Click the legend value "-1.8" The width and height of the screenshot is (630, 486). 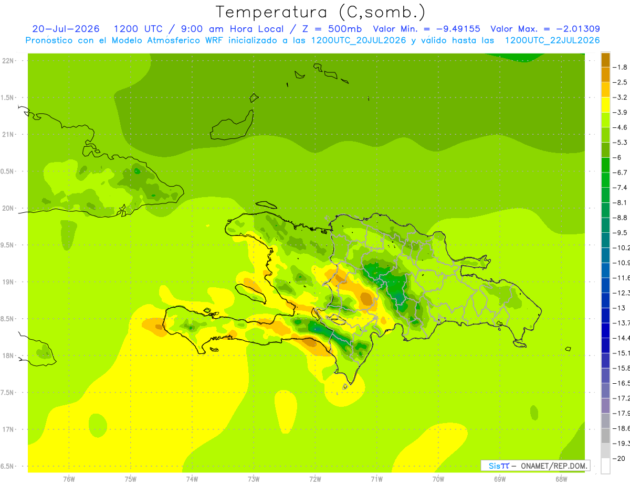[x=620, y=67]
